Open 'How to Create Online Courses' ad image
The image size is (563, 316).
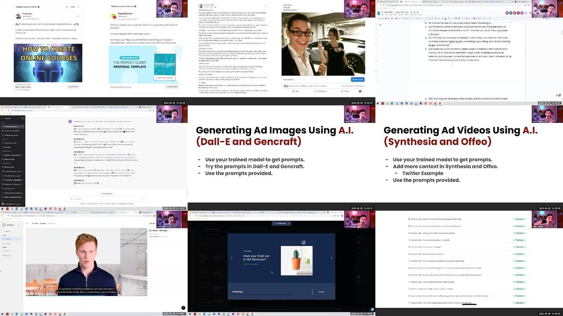point(48,63)
